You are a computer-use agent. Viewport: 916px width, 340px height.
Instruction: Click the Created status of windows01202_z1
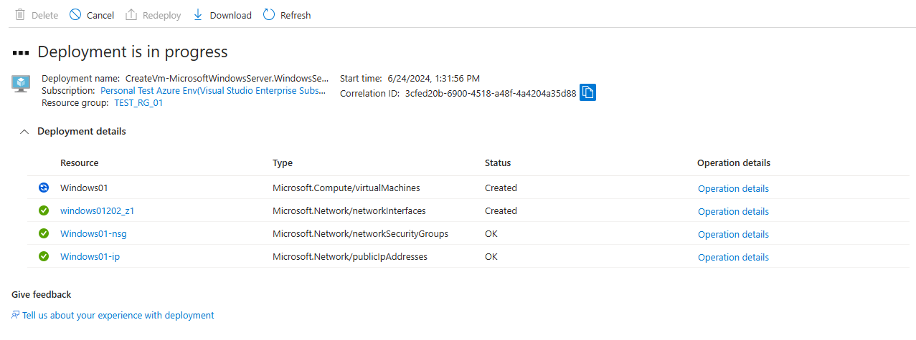(x=501, y=210)
